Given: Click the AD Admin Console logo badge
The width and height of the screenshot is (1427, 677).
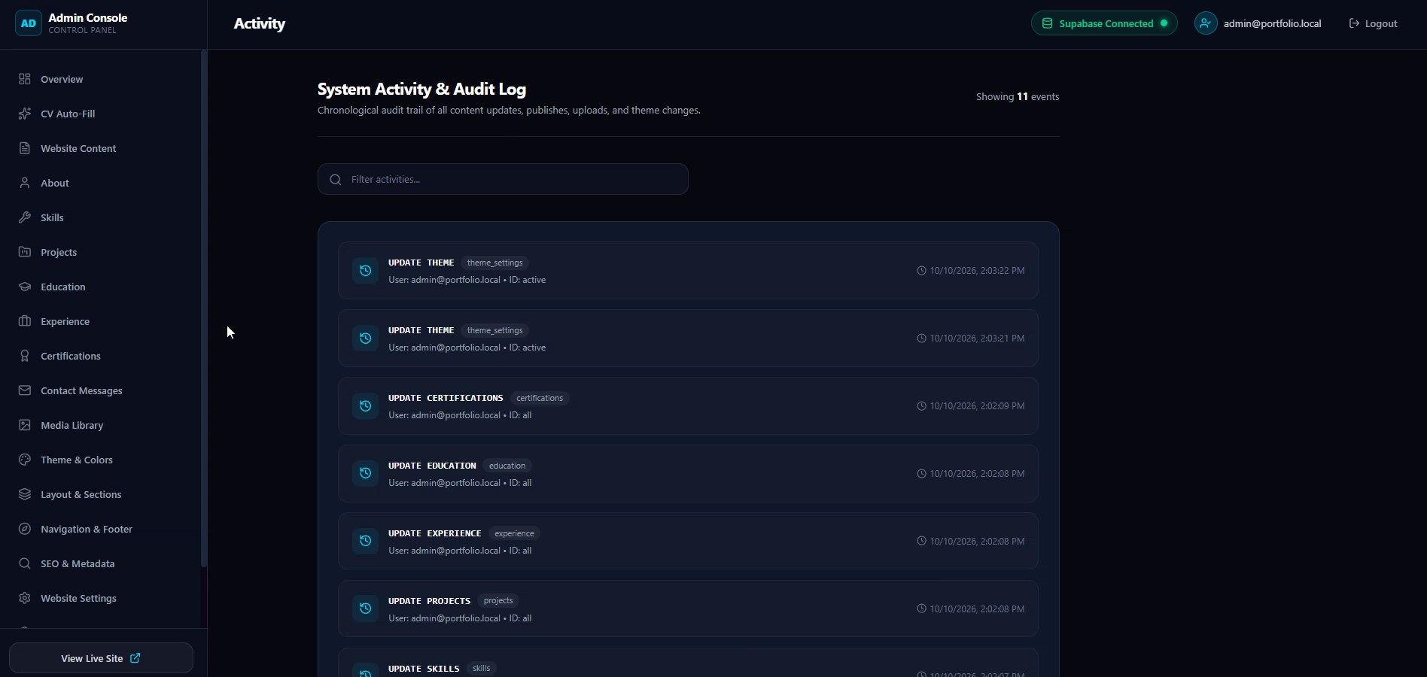Looking at the screenshot, I should 29,23.
